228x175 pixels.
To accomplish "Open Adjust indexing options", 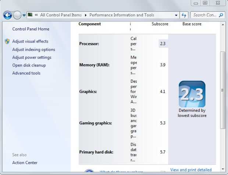I will pos(33,50).
